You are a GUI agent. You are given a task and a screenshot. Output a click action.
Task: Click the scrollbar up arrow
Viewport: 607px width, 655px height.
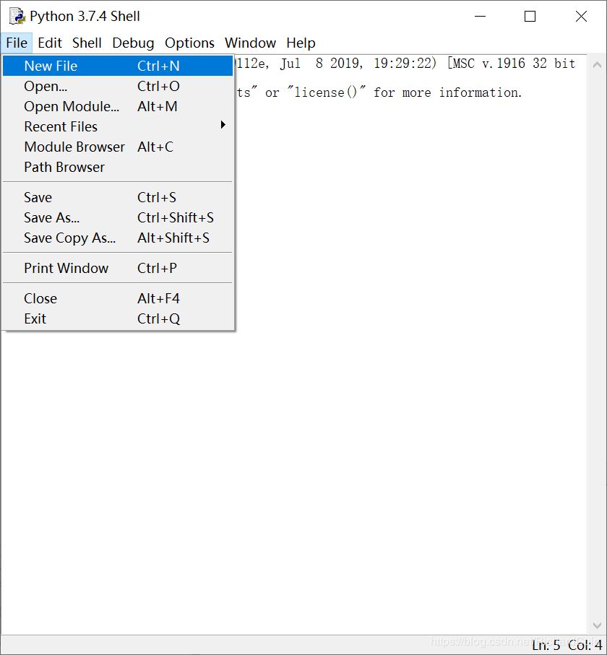coord(597,65)
